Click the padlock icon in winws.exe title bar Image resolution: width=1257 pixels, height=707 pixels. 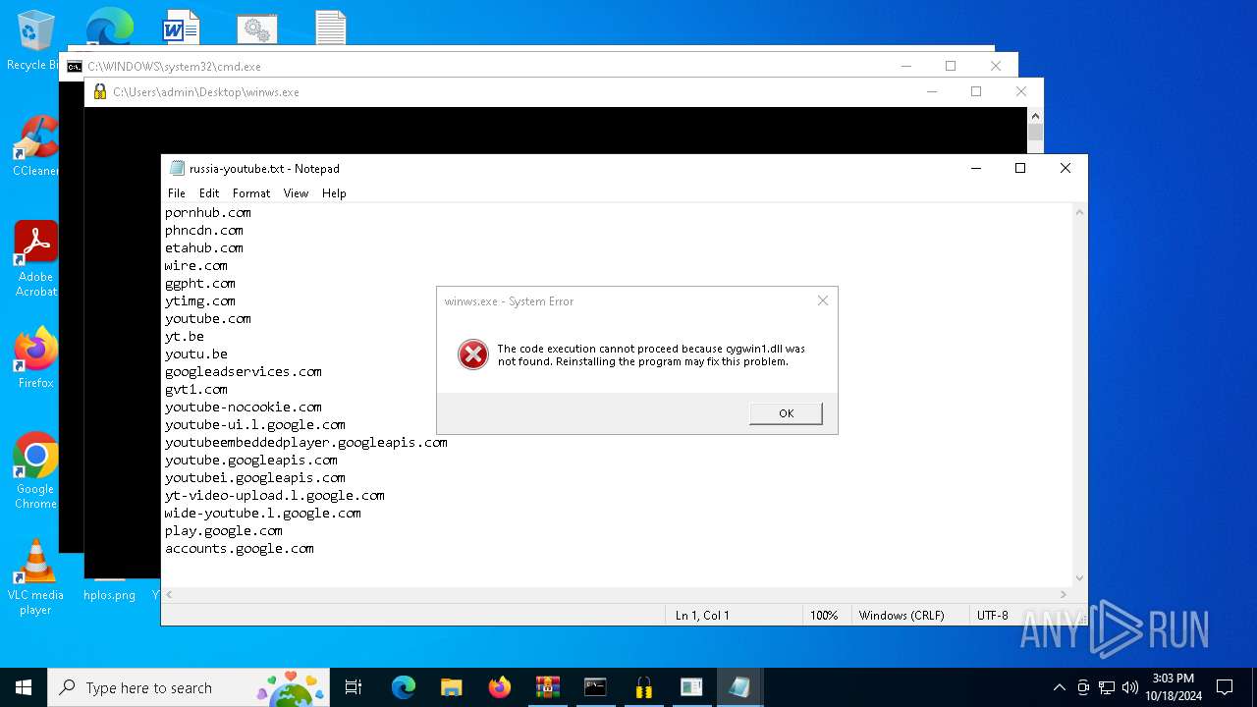[x=100, y=92]
